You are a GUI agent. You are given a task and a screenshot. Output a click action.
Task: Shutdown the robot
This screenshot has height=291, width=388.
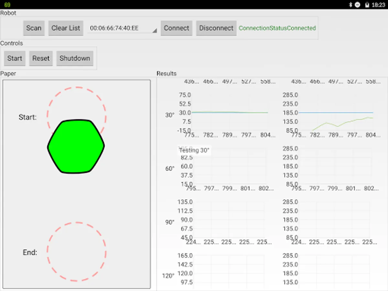(x=75, y=59)
